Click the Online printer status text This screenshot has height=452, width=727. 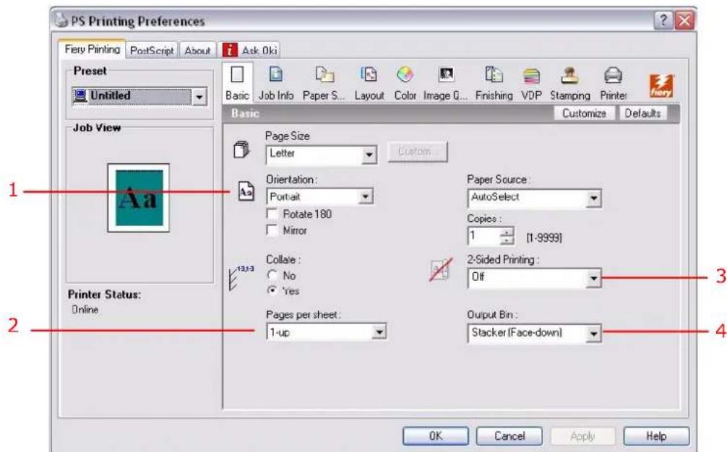(x=85, y=309)
